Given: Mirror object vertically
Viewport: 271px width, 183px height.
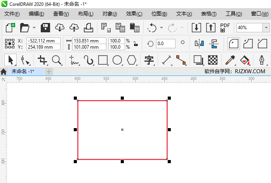Looking at the screenshot, I should tap(214, 44).
